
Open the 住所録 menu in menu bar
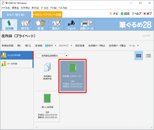pyautogui.click(x=25, y=8)
